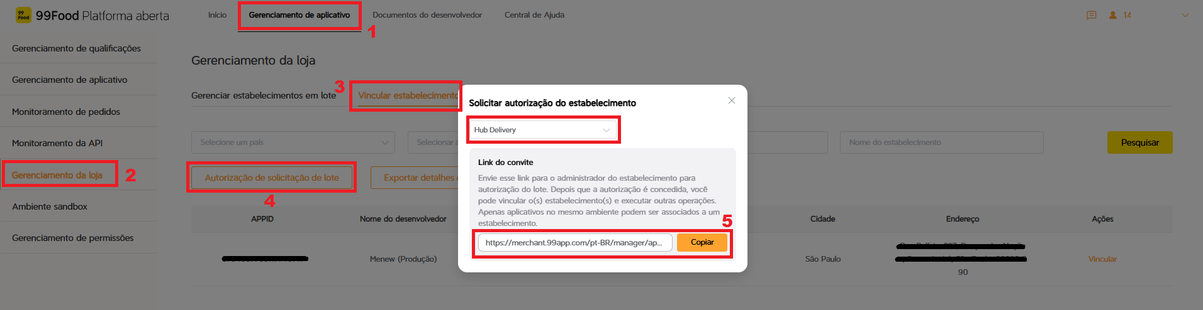Screen dimensions: 1203x310
Task: Open the Selecione um país dropdown
Action: click(293, 142)
